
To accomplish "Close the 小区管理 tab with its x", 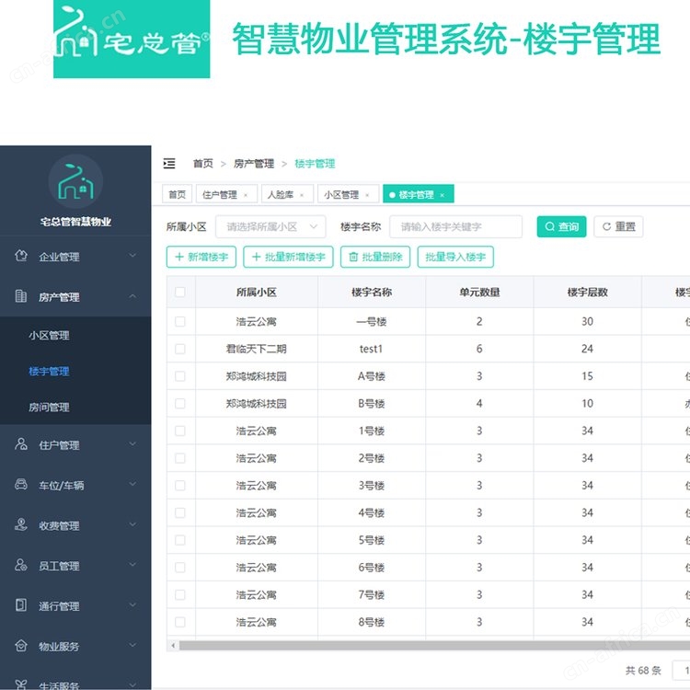I will [x=367, y=195].
